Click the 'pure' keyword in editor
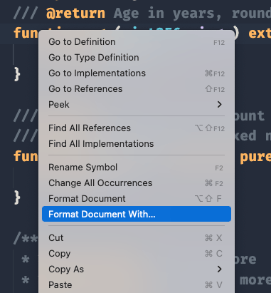Viewport: 271px width, 293px height. (255, 157)
